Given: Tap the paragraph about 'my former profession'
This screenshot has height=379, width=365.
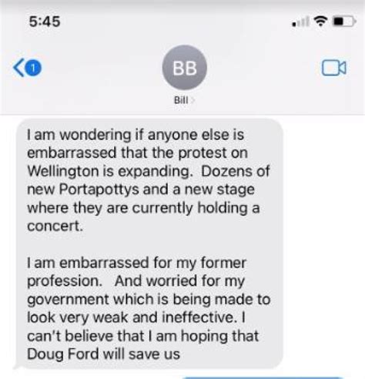Looking at the screenshot, I should click(149, 308).
